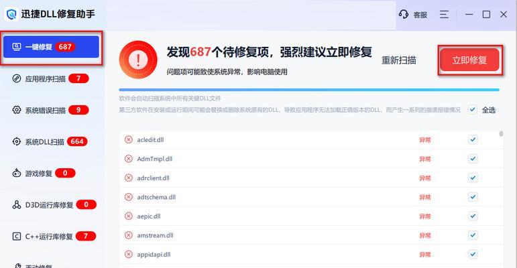Screen dimensions: 517x268
Task: Select 一键修复 tab in sidebar
Action: click(51, 47)
